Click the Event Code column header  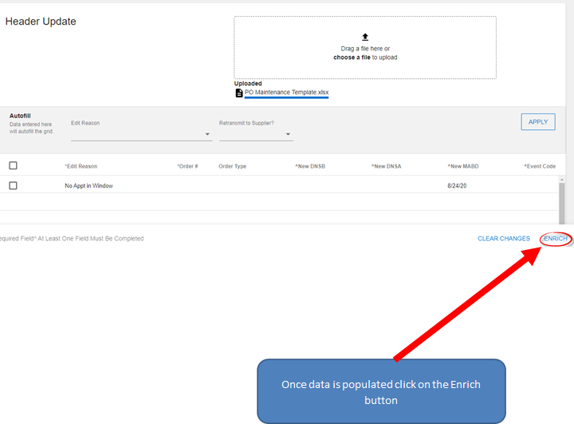540,166
